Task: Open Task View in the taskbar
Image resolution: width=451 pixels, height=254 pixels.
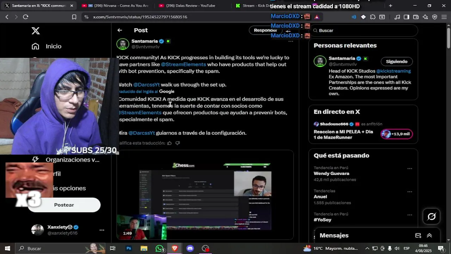Action: [112, 248]
